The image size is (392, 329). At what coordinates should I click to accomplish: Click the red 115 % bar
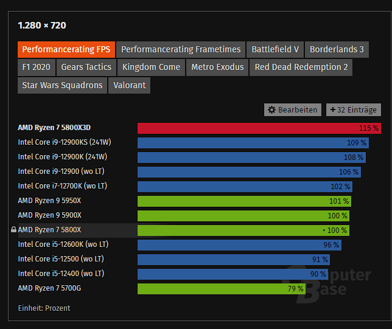coord(259,128)
